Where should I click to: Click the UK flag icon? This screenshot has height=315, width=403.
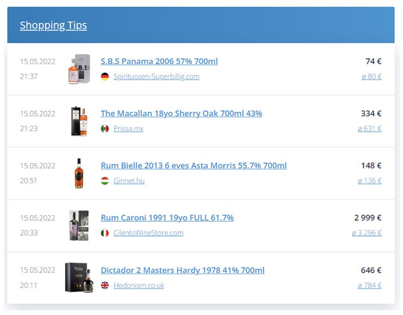pyautogui.click(x=105, y=285)
